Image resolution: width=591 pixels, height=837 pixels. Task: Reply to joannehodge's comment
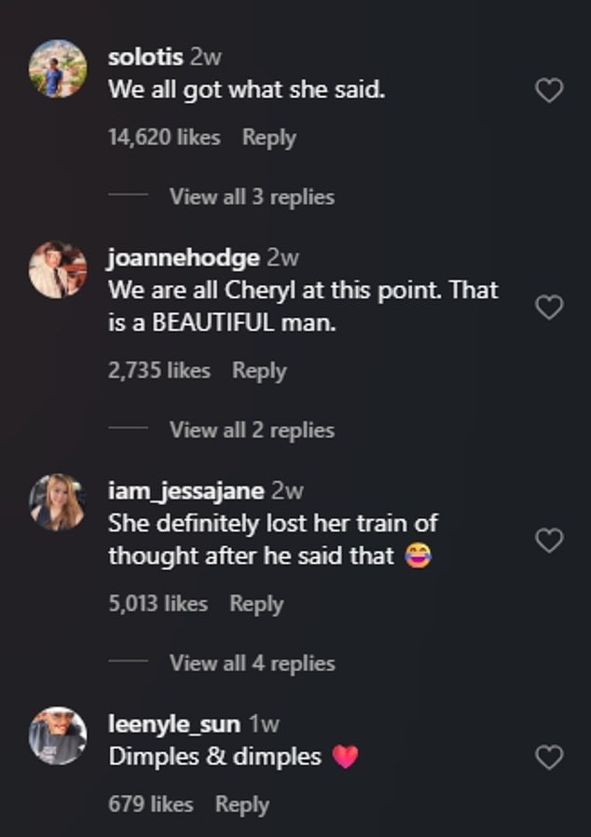click(259, 370)
